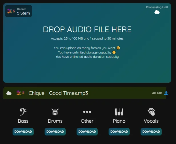Click the blue download arrow beside 40 MB

[166, 93]
